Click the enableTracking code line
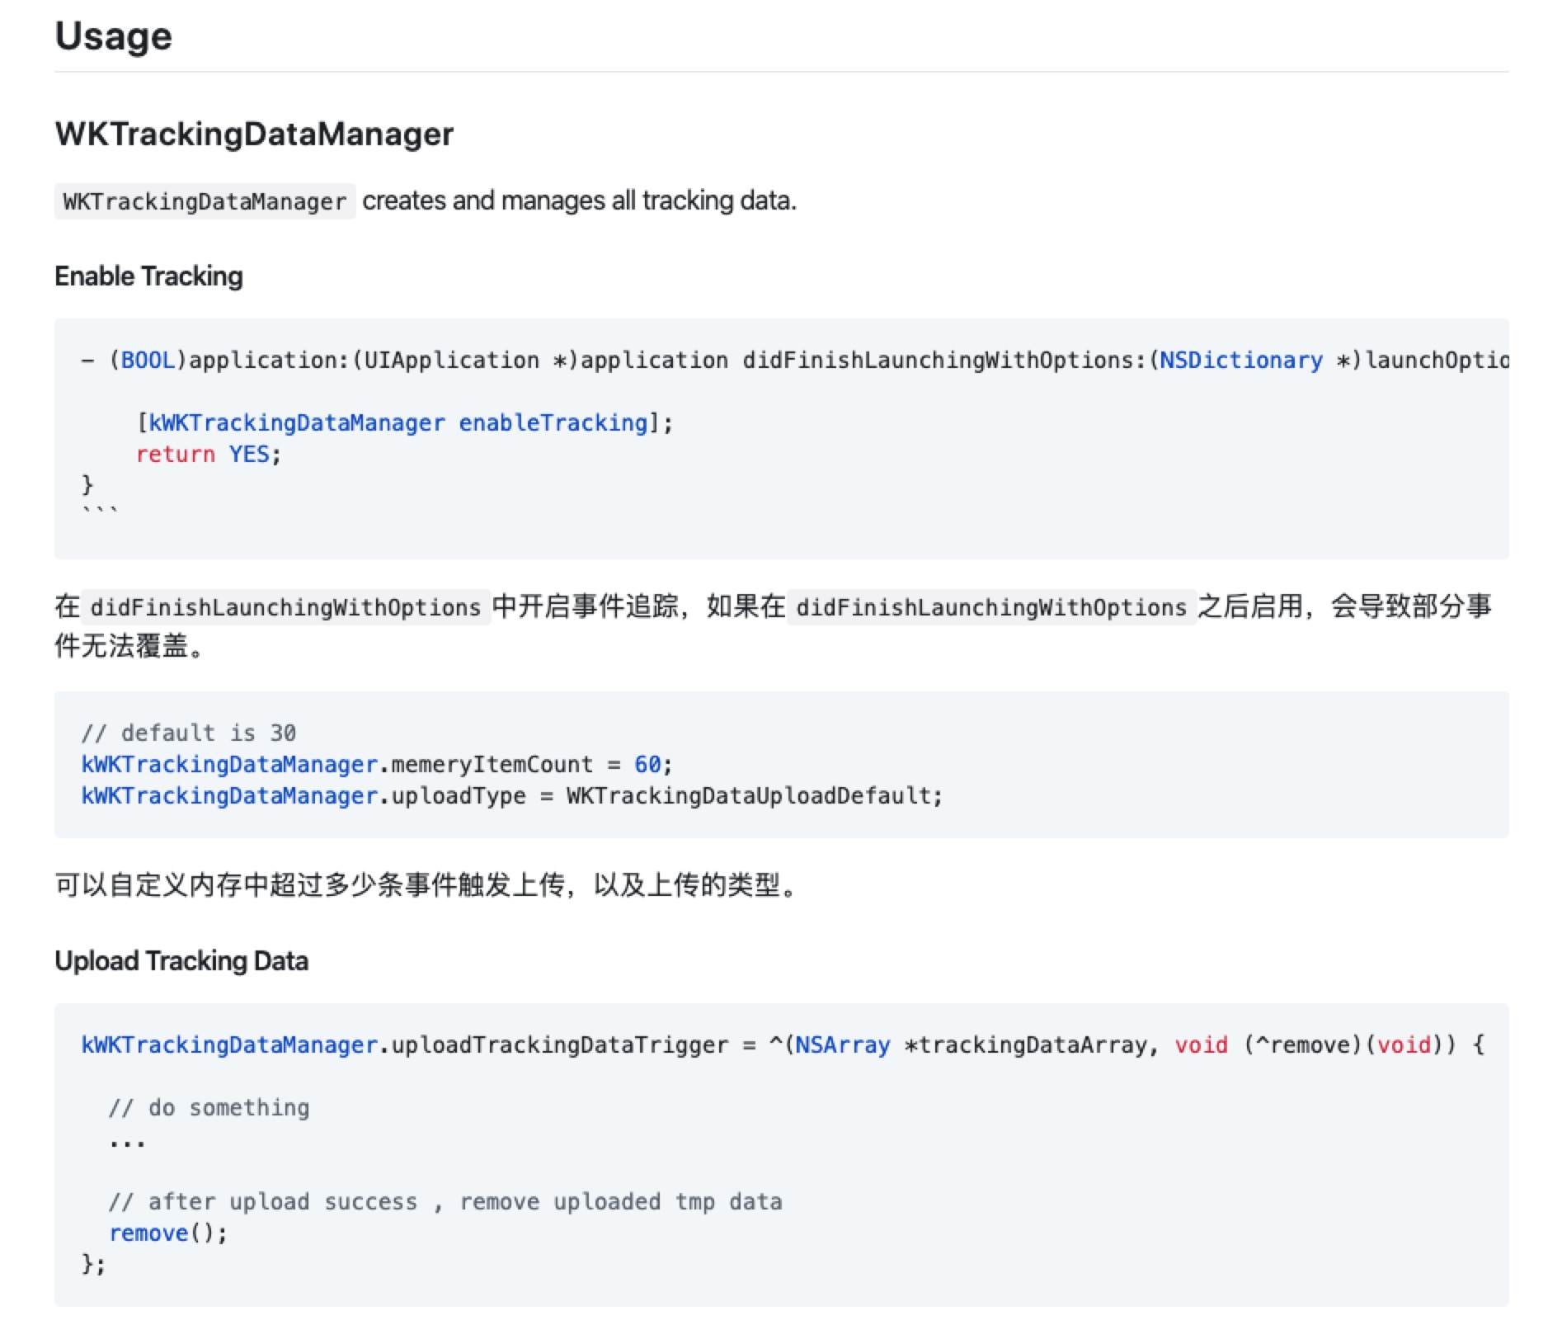This screenshot has width=1562, height=1325. tap(405, 423)
